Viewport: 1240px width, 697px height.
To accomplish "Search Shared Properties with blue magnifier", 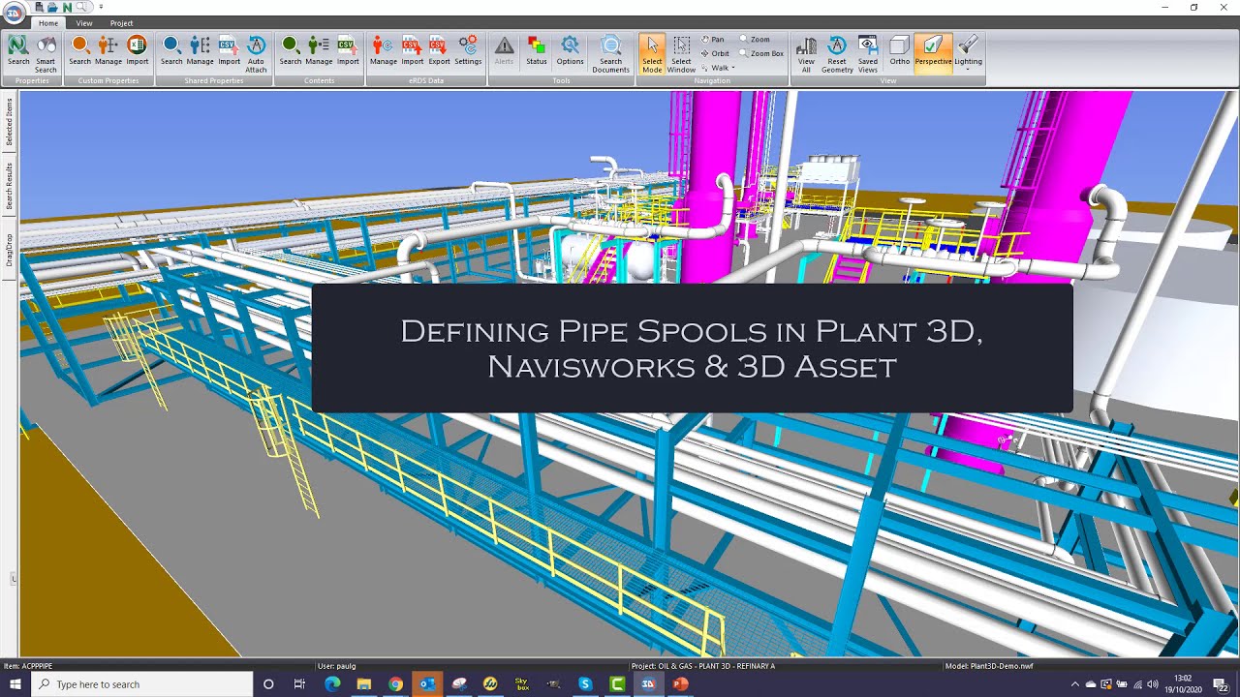I will tap(171, 52).
